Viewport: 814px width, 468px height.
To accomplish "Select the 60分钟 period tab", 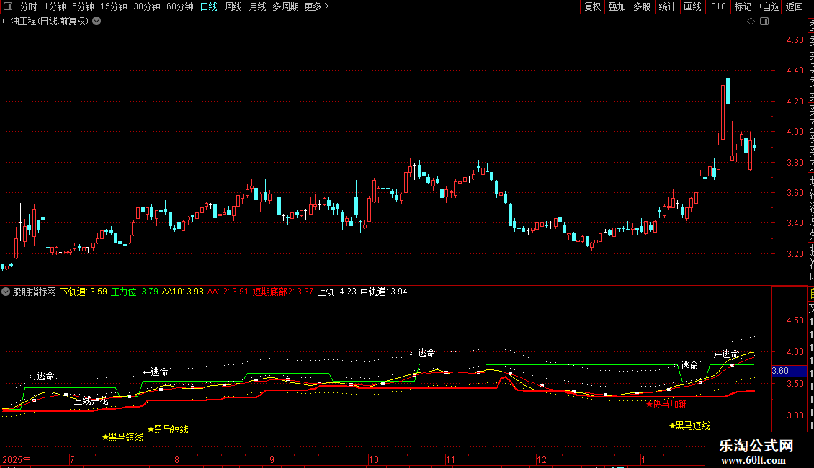I will [x=180, y=6].
